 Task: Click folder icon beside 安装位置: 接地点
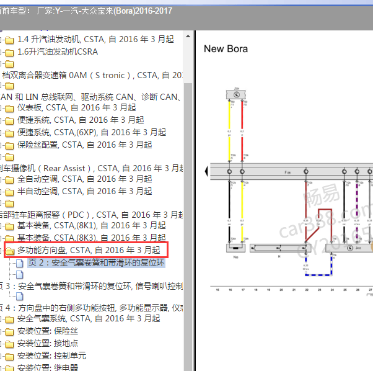[x=9, y=344]
